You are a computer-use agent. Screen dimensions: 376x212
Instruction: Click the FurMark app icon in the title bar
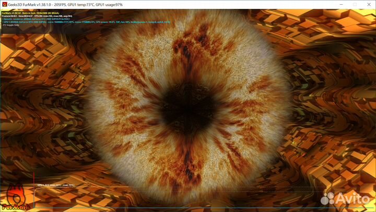click(x=5, y=4)
